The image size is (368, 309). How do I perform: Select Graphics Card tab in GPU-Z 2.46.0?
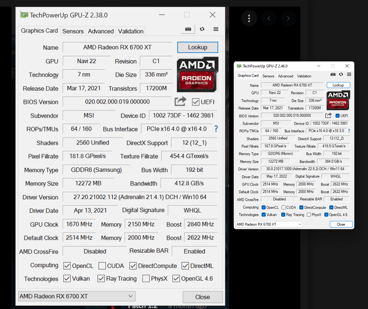pyautogui.click(x=248, y=76)
